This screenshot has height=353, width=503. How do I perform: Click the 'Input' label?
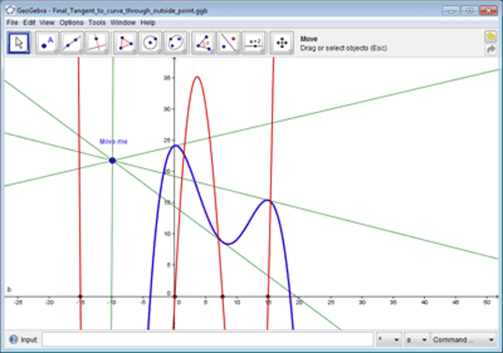coord(29,340)
